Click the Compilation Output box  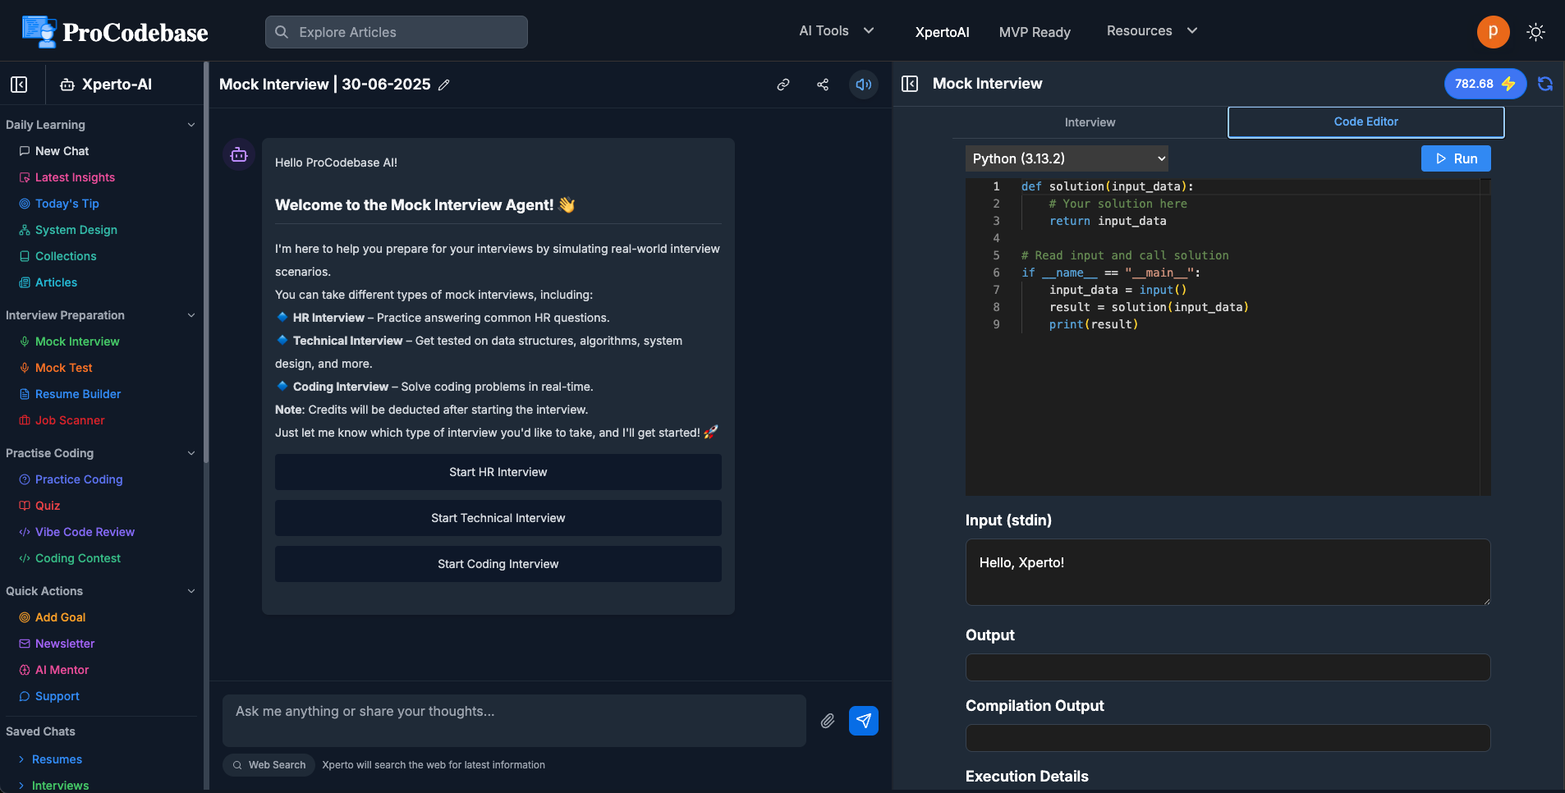(x=1228, y=738)
